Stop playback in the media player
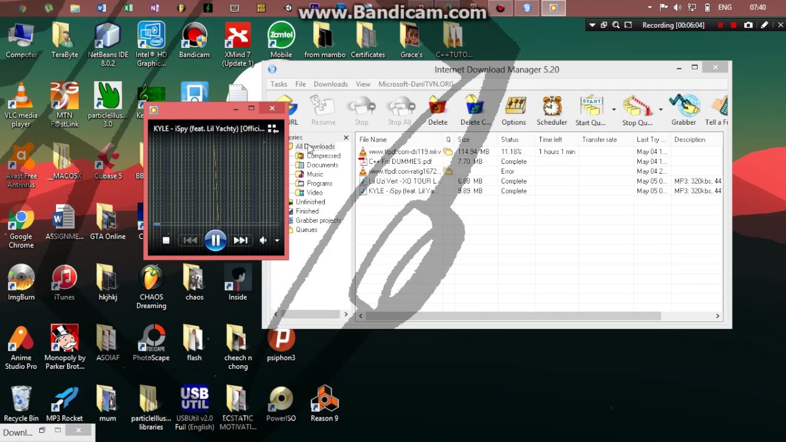This screenshot has height=442, width=786. coord(166,241)
